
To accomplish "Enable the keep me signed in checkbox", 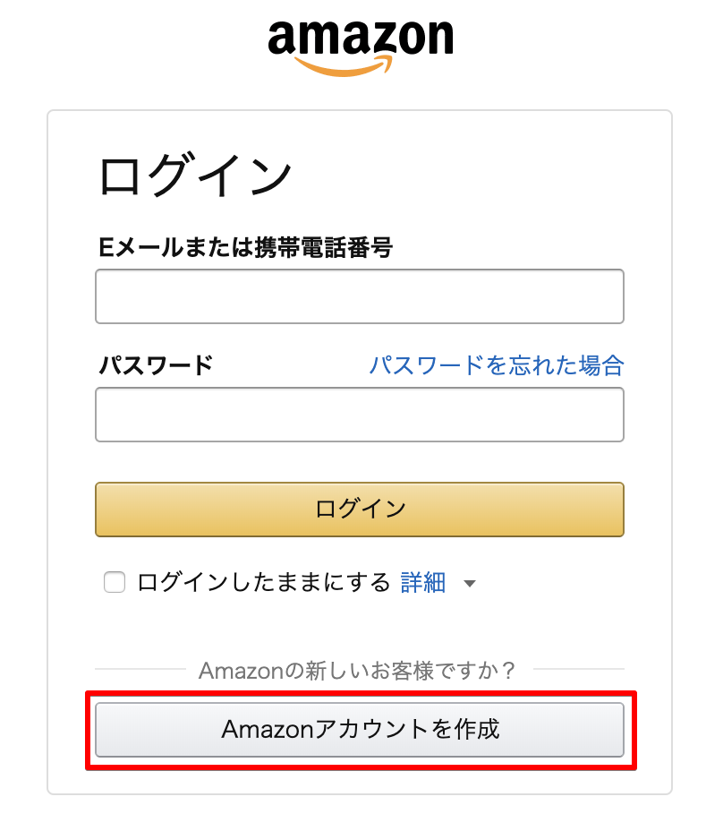I will coord(115,582).
